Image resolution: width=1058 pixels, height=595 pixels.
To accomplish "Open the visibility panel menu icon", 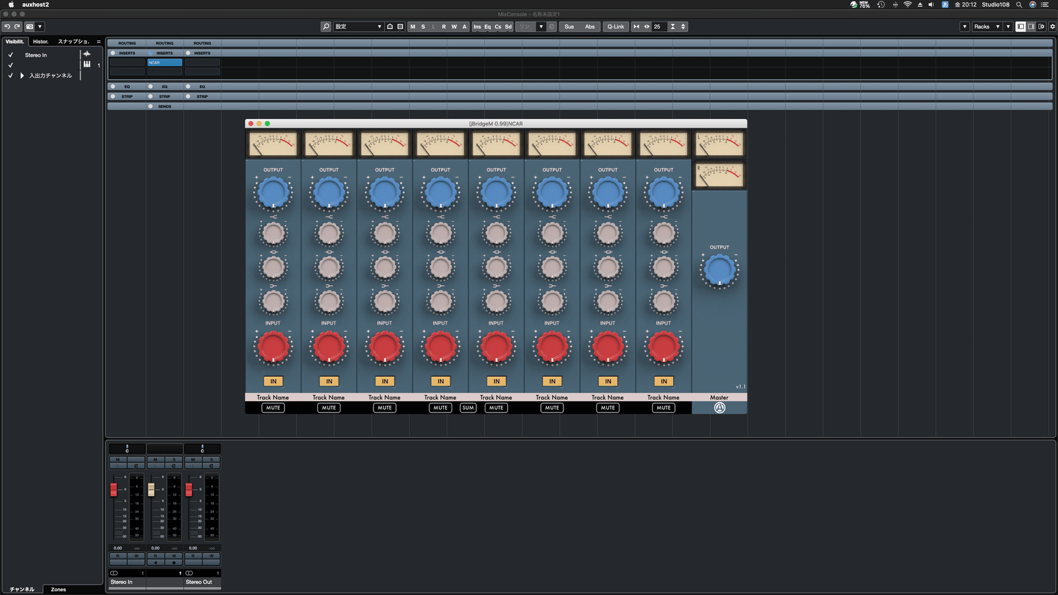I will coord(99,42).
